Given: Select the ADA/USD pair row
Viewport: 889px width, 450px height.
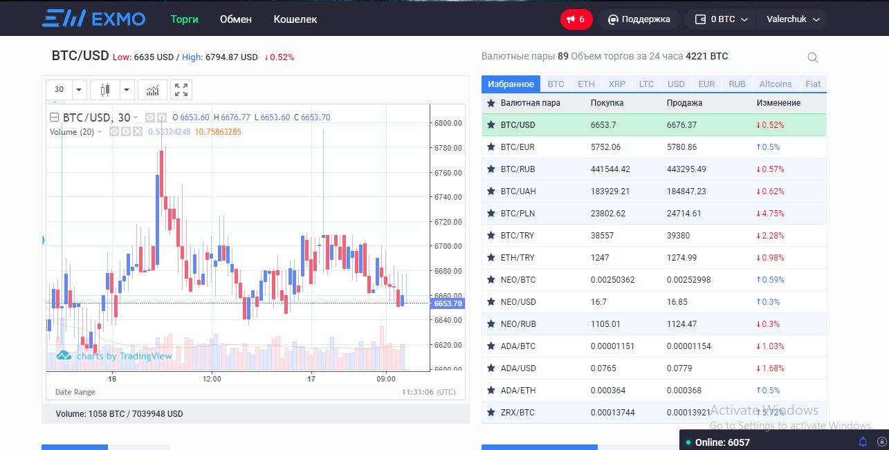Looking at the screenshot, I should (x=654, y=368).
